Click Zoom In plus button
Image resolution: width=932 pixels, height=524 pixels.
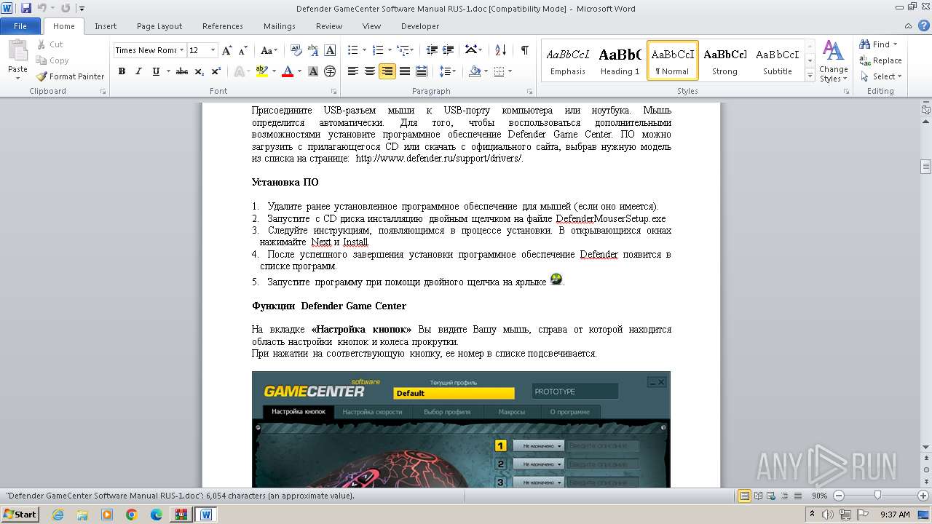(x=924, y=496)
